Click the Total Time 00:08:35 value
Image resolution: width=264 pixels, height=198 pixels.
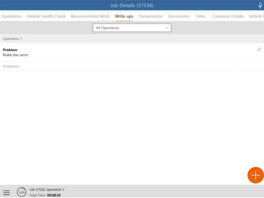[54, 195]
